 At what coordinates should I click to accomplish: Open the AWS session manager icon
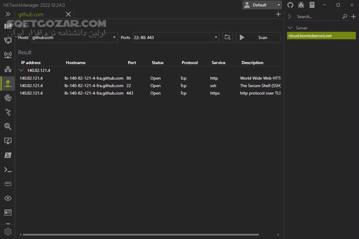click(8, 183)
